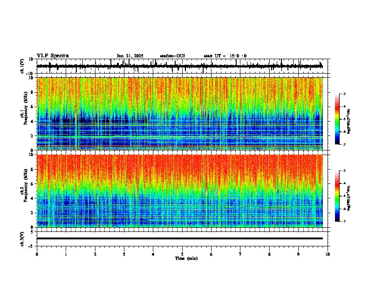Click the ch.2 colorbar log(PSD) unit label
Image resolution: width=369 pixels, height=285 pixels.
click(349, 198)
